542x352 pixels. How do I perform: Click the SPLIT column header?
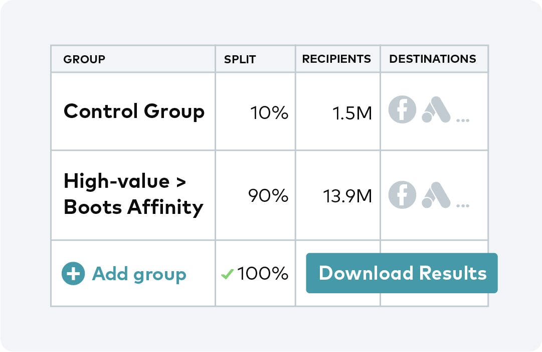[x=240, y=59]
